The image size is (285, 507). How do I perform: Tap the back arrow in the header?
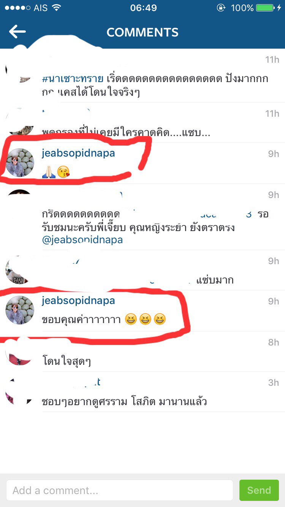point(17,32)
